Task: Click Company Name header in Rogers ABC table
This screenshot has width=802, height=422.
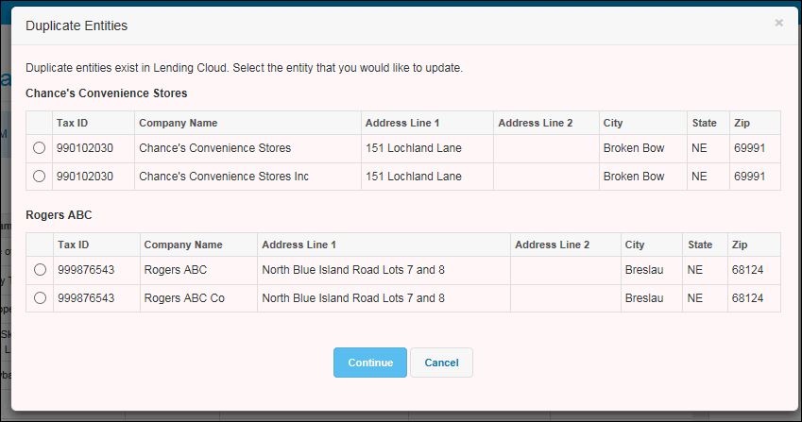Action: tap(183, 245)
